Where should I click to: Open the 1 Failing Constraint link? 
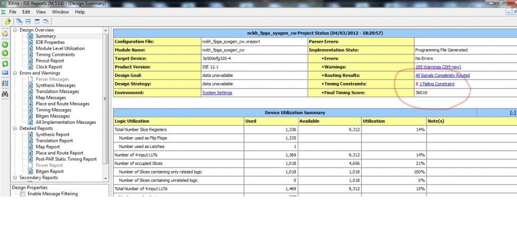437,84
